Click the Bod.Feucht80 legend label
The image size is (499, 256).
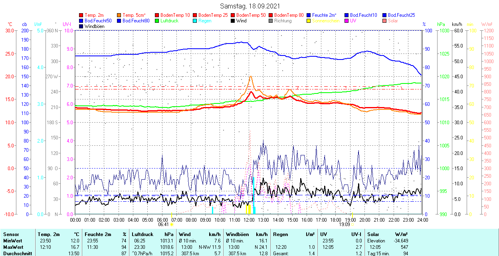tap(136, 21)
